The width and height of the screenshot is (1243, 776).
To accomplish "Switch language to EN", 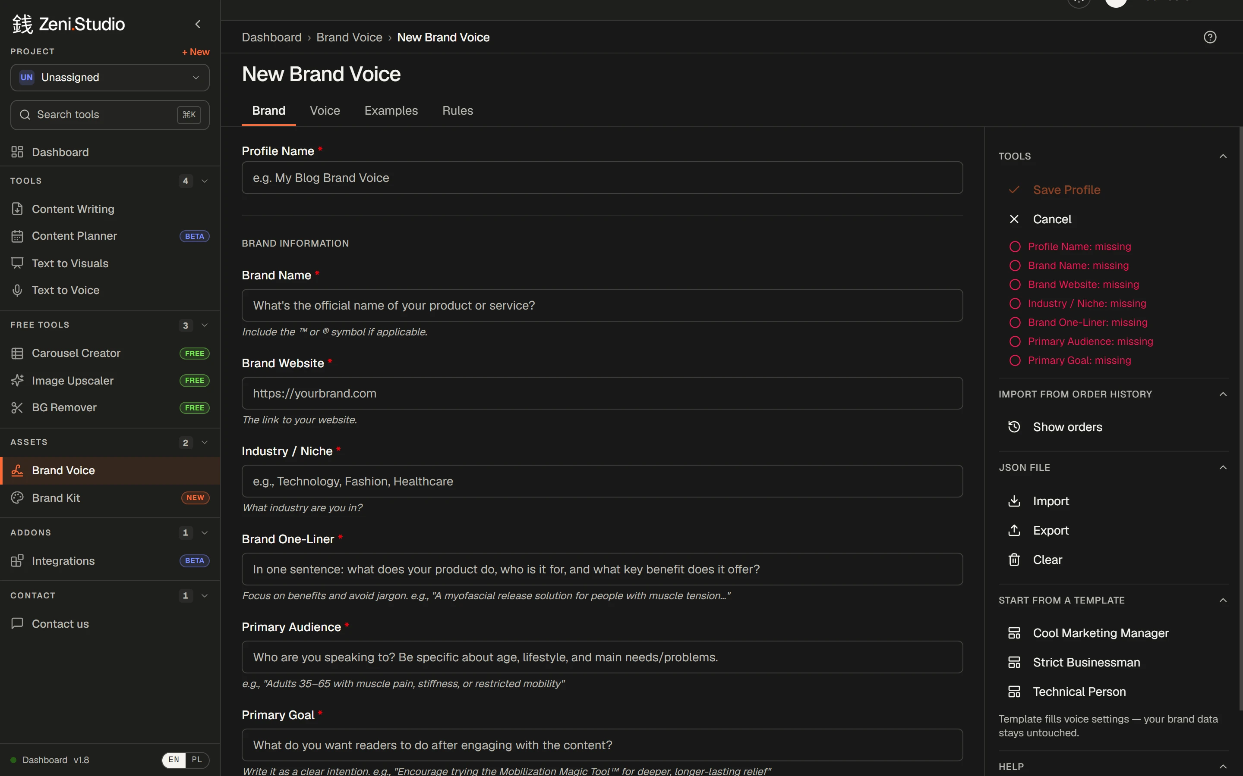I will [174, 760].
